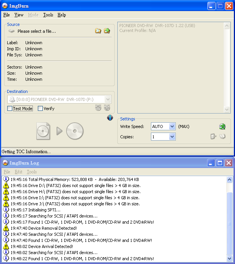Screen dimensions: 235x264
Task: Open the create CUE file icon
Action: [107, 31]
